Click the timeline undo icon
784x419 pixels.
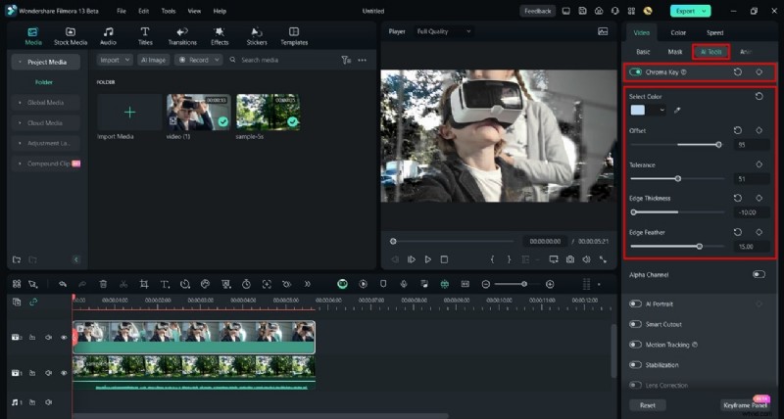point(63,284)
